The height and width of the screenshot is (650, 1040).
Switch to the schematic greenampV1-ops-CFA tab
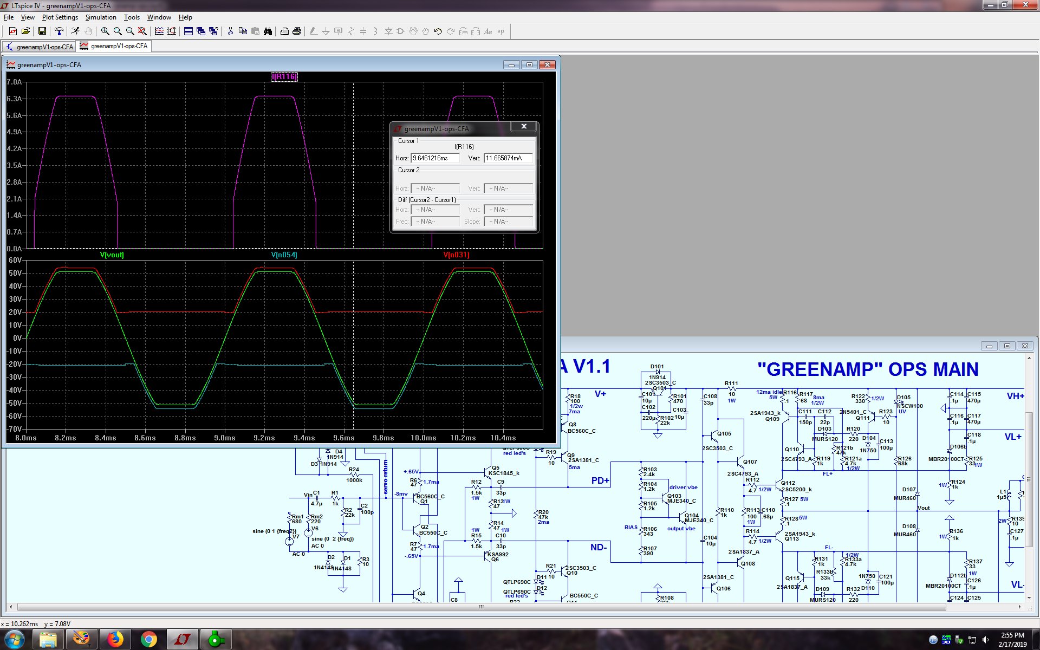pyautogui.click(x=40, y=47)
